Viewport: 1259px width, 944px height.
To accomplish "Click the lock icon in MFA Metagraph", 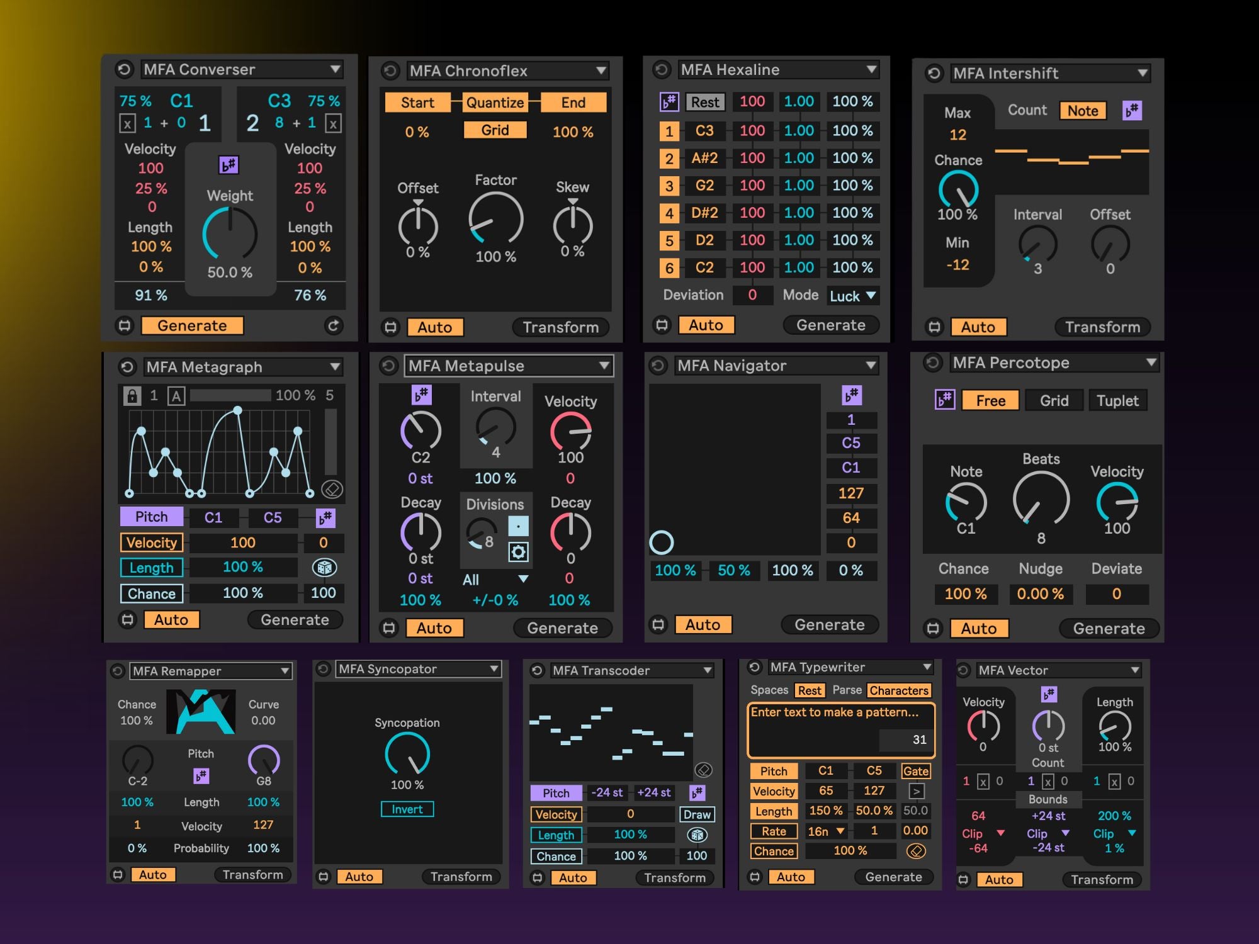I will point(132,395).
